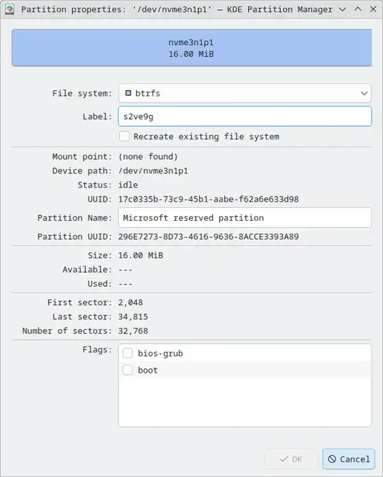Click the disabled OK button
383x477 pixels.
point(291,459)
